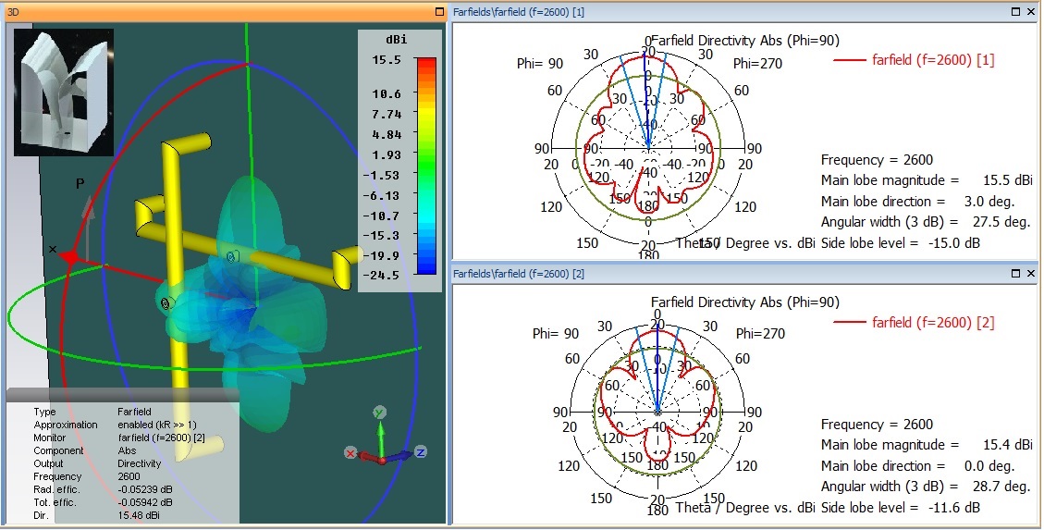Maximize the farfield [2] plot window

tap(1015, 274)
